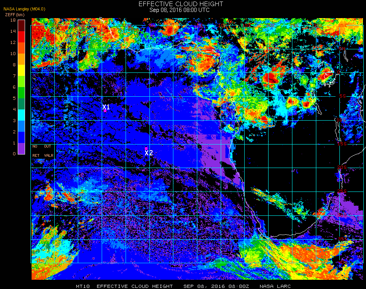Pick the bright red 12-14 km legend swatch

[x=21, y=37]
